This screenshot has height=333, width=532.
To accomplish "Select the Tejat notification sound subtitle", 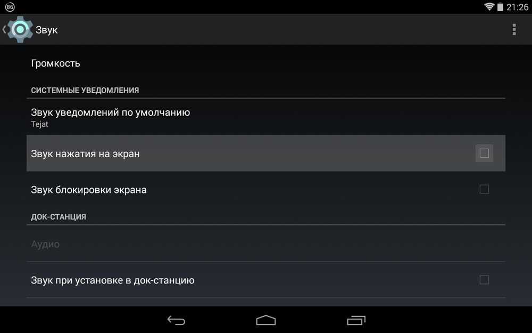I will [39, 124].
